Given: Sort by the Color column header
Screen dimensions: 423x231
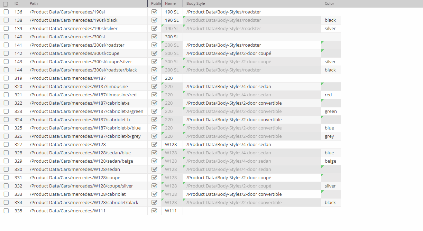Looking at the screenshot, I should pyautogui.click(x=329, y=3).
